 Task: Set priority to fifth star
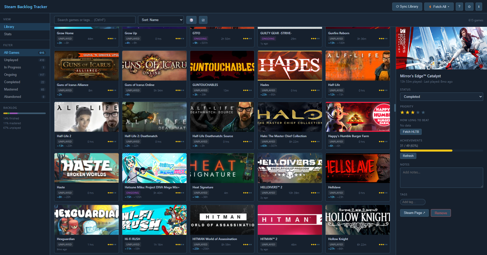[x=423, y=112]
